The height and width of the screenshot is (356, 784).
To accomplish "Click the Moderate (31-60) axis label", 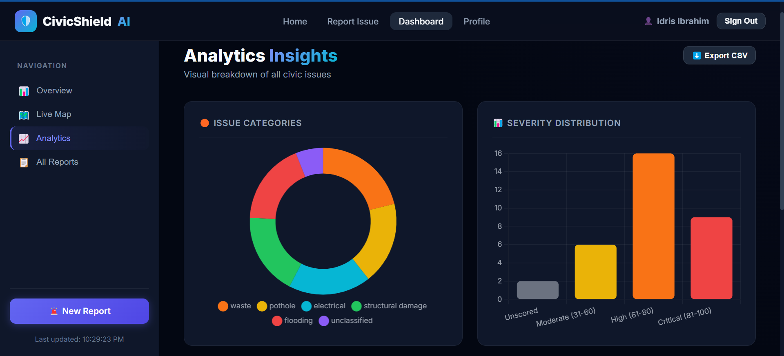I will click(x=566, y=317).
